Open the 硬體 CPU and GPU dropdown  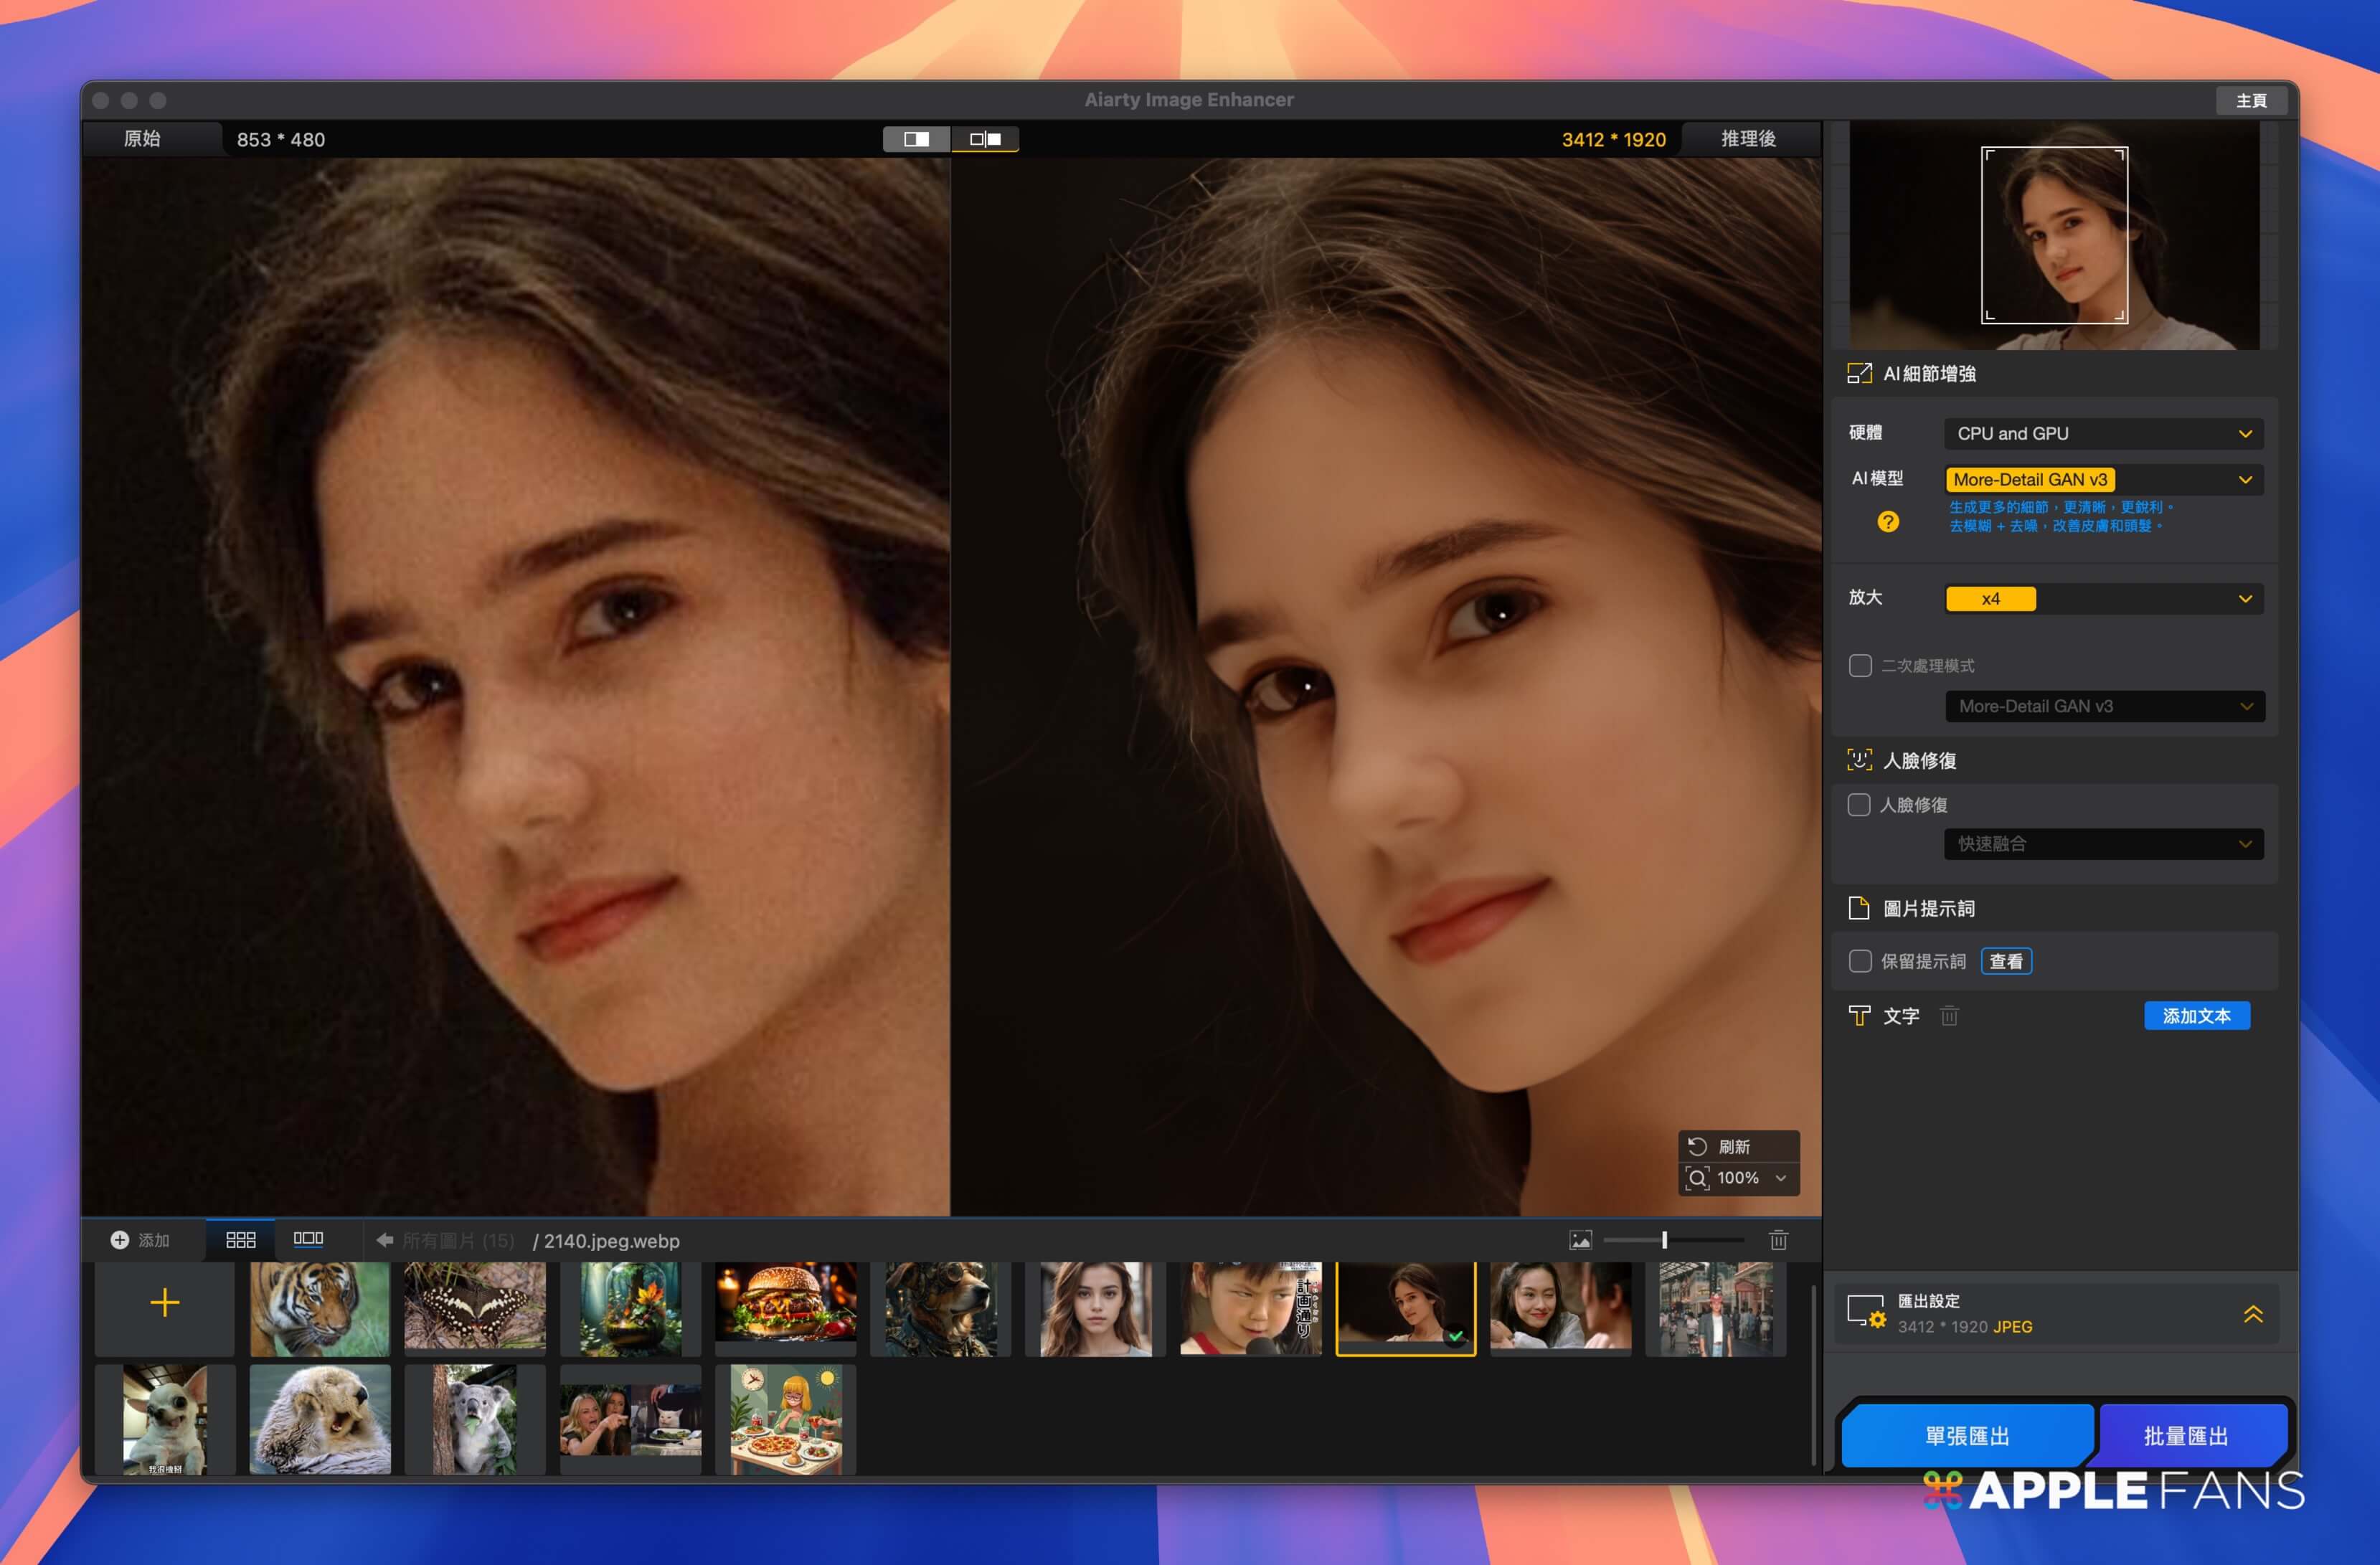tap(2103, 433)
